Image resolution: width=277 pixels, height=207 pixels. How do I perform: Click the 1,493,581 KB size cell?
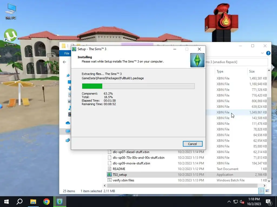coord(258,78)
